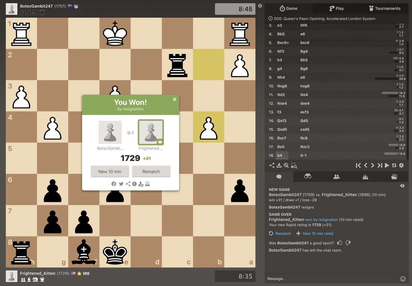Click the white king on e1
Image resolution: width=412 pixels, height=286 pixels.
tap(115, 33)
